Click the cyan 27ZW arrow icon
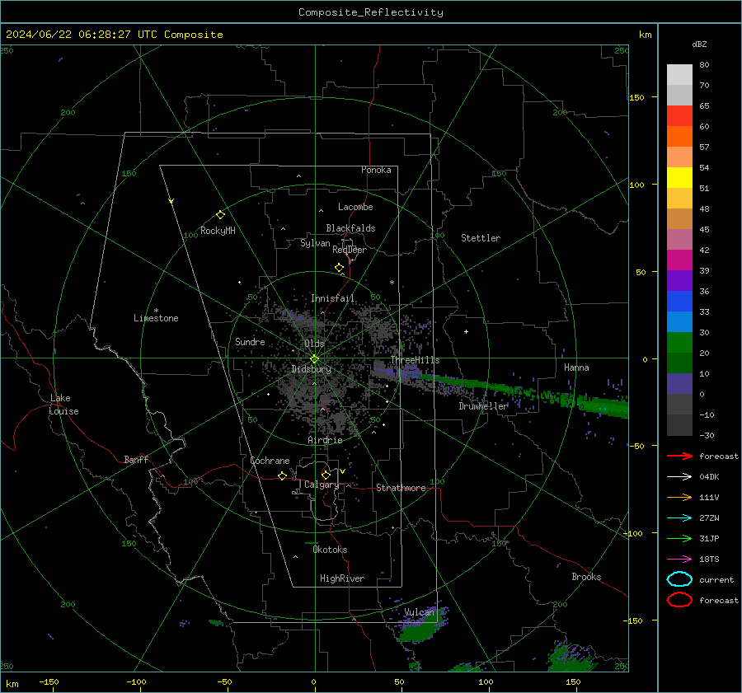The image size is (742, 693). pyautogui.click(x=679, y=518)
